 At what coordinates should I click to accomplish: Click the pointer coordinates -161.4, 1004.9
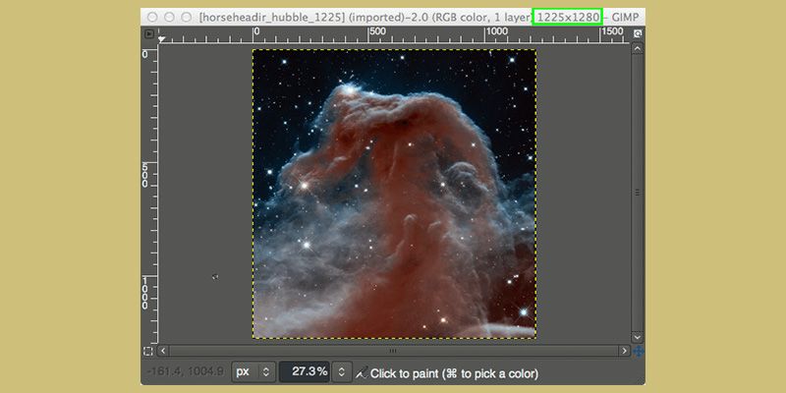(x=186, y=372)
